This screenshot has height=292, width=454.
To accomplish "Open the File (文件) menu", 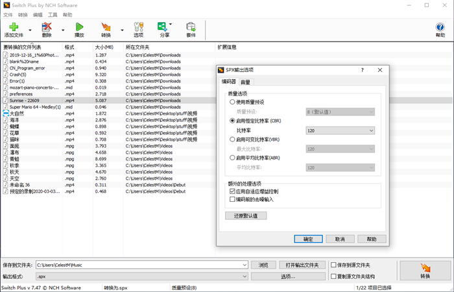I will pyautogui.click(x=8, y=15).
